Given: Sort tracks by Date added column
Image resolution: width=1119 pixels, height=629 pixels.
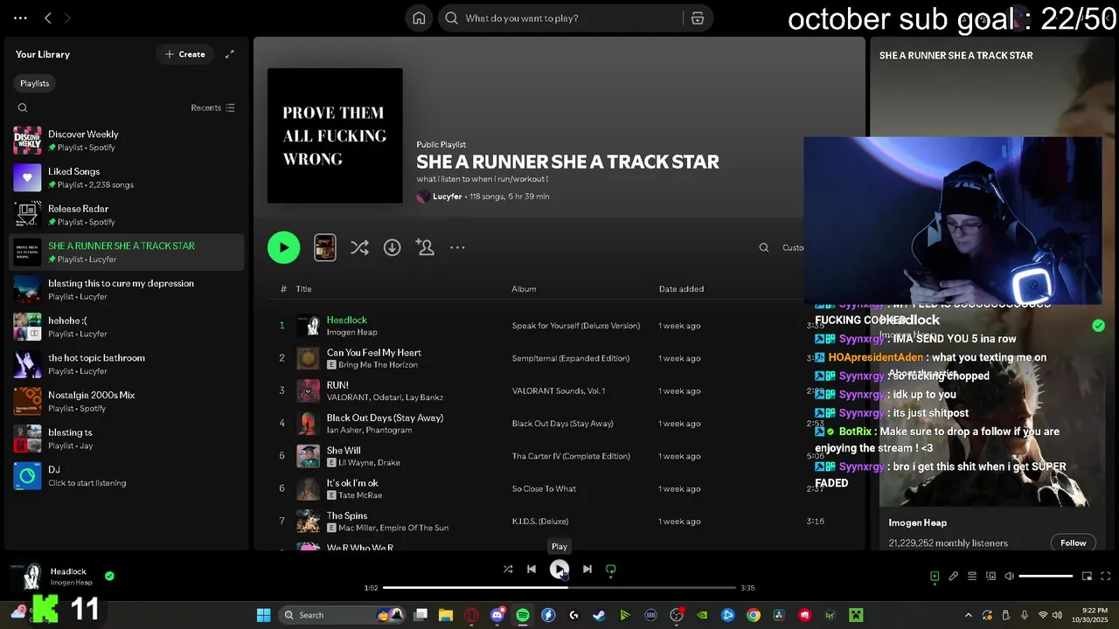Looking at the screenshot, I should tap(681, 289).
